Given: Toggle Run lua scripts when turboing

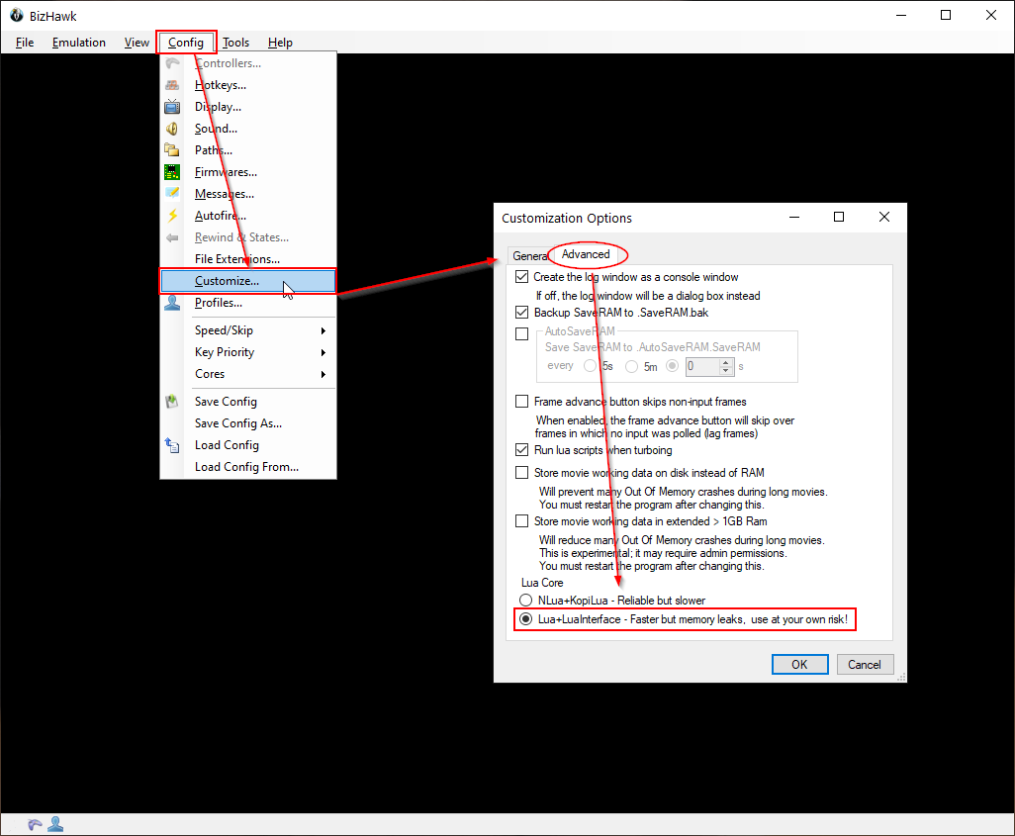Looking at the screenshot, I should [521, 450].
